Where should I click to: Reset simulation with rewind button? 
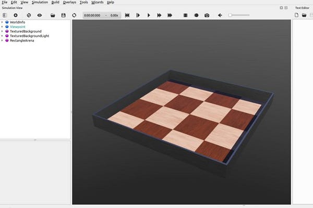127,15
